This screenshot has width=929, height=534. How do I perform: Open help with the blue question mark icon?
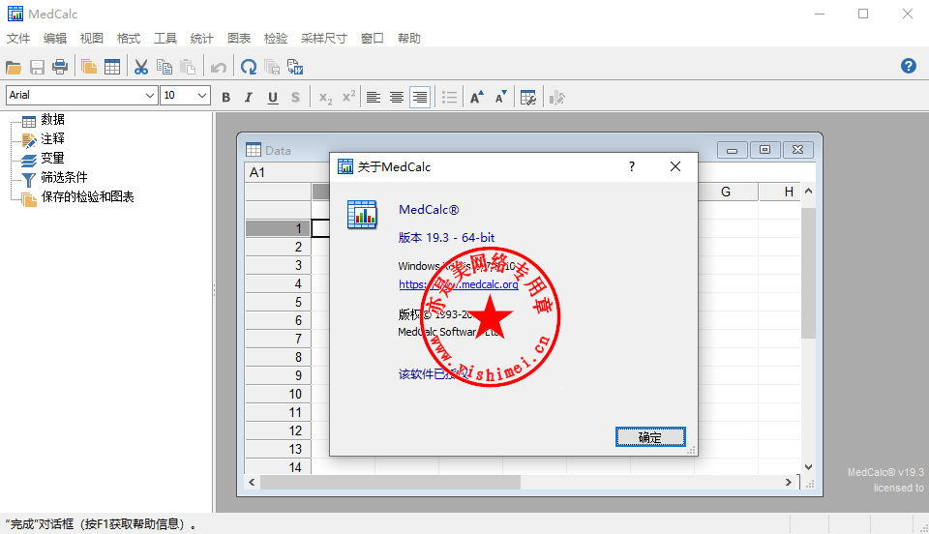[909, 66]
